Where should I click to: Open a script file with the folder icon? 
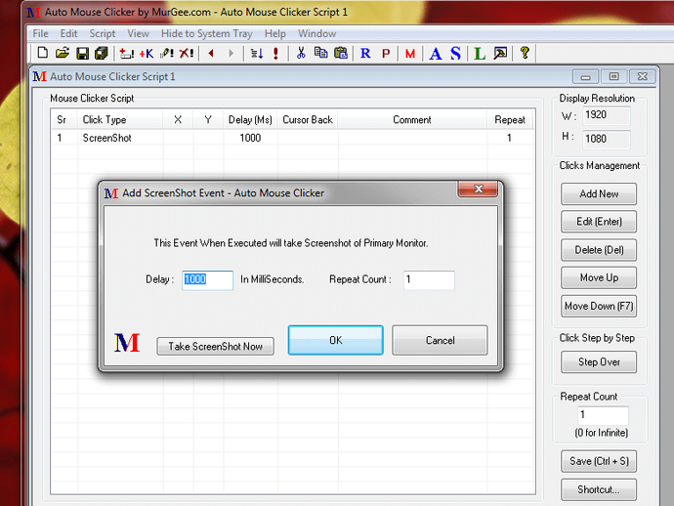[63, 54]
